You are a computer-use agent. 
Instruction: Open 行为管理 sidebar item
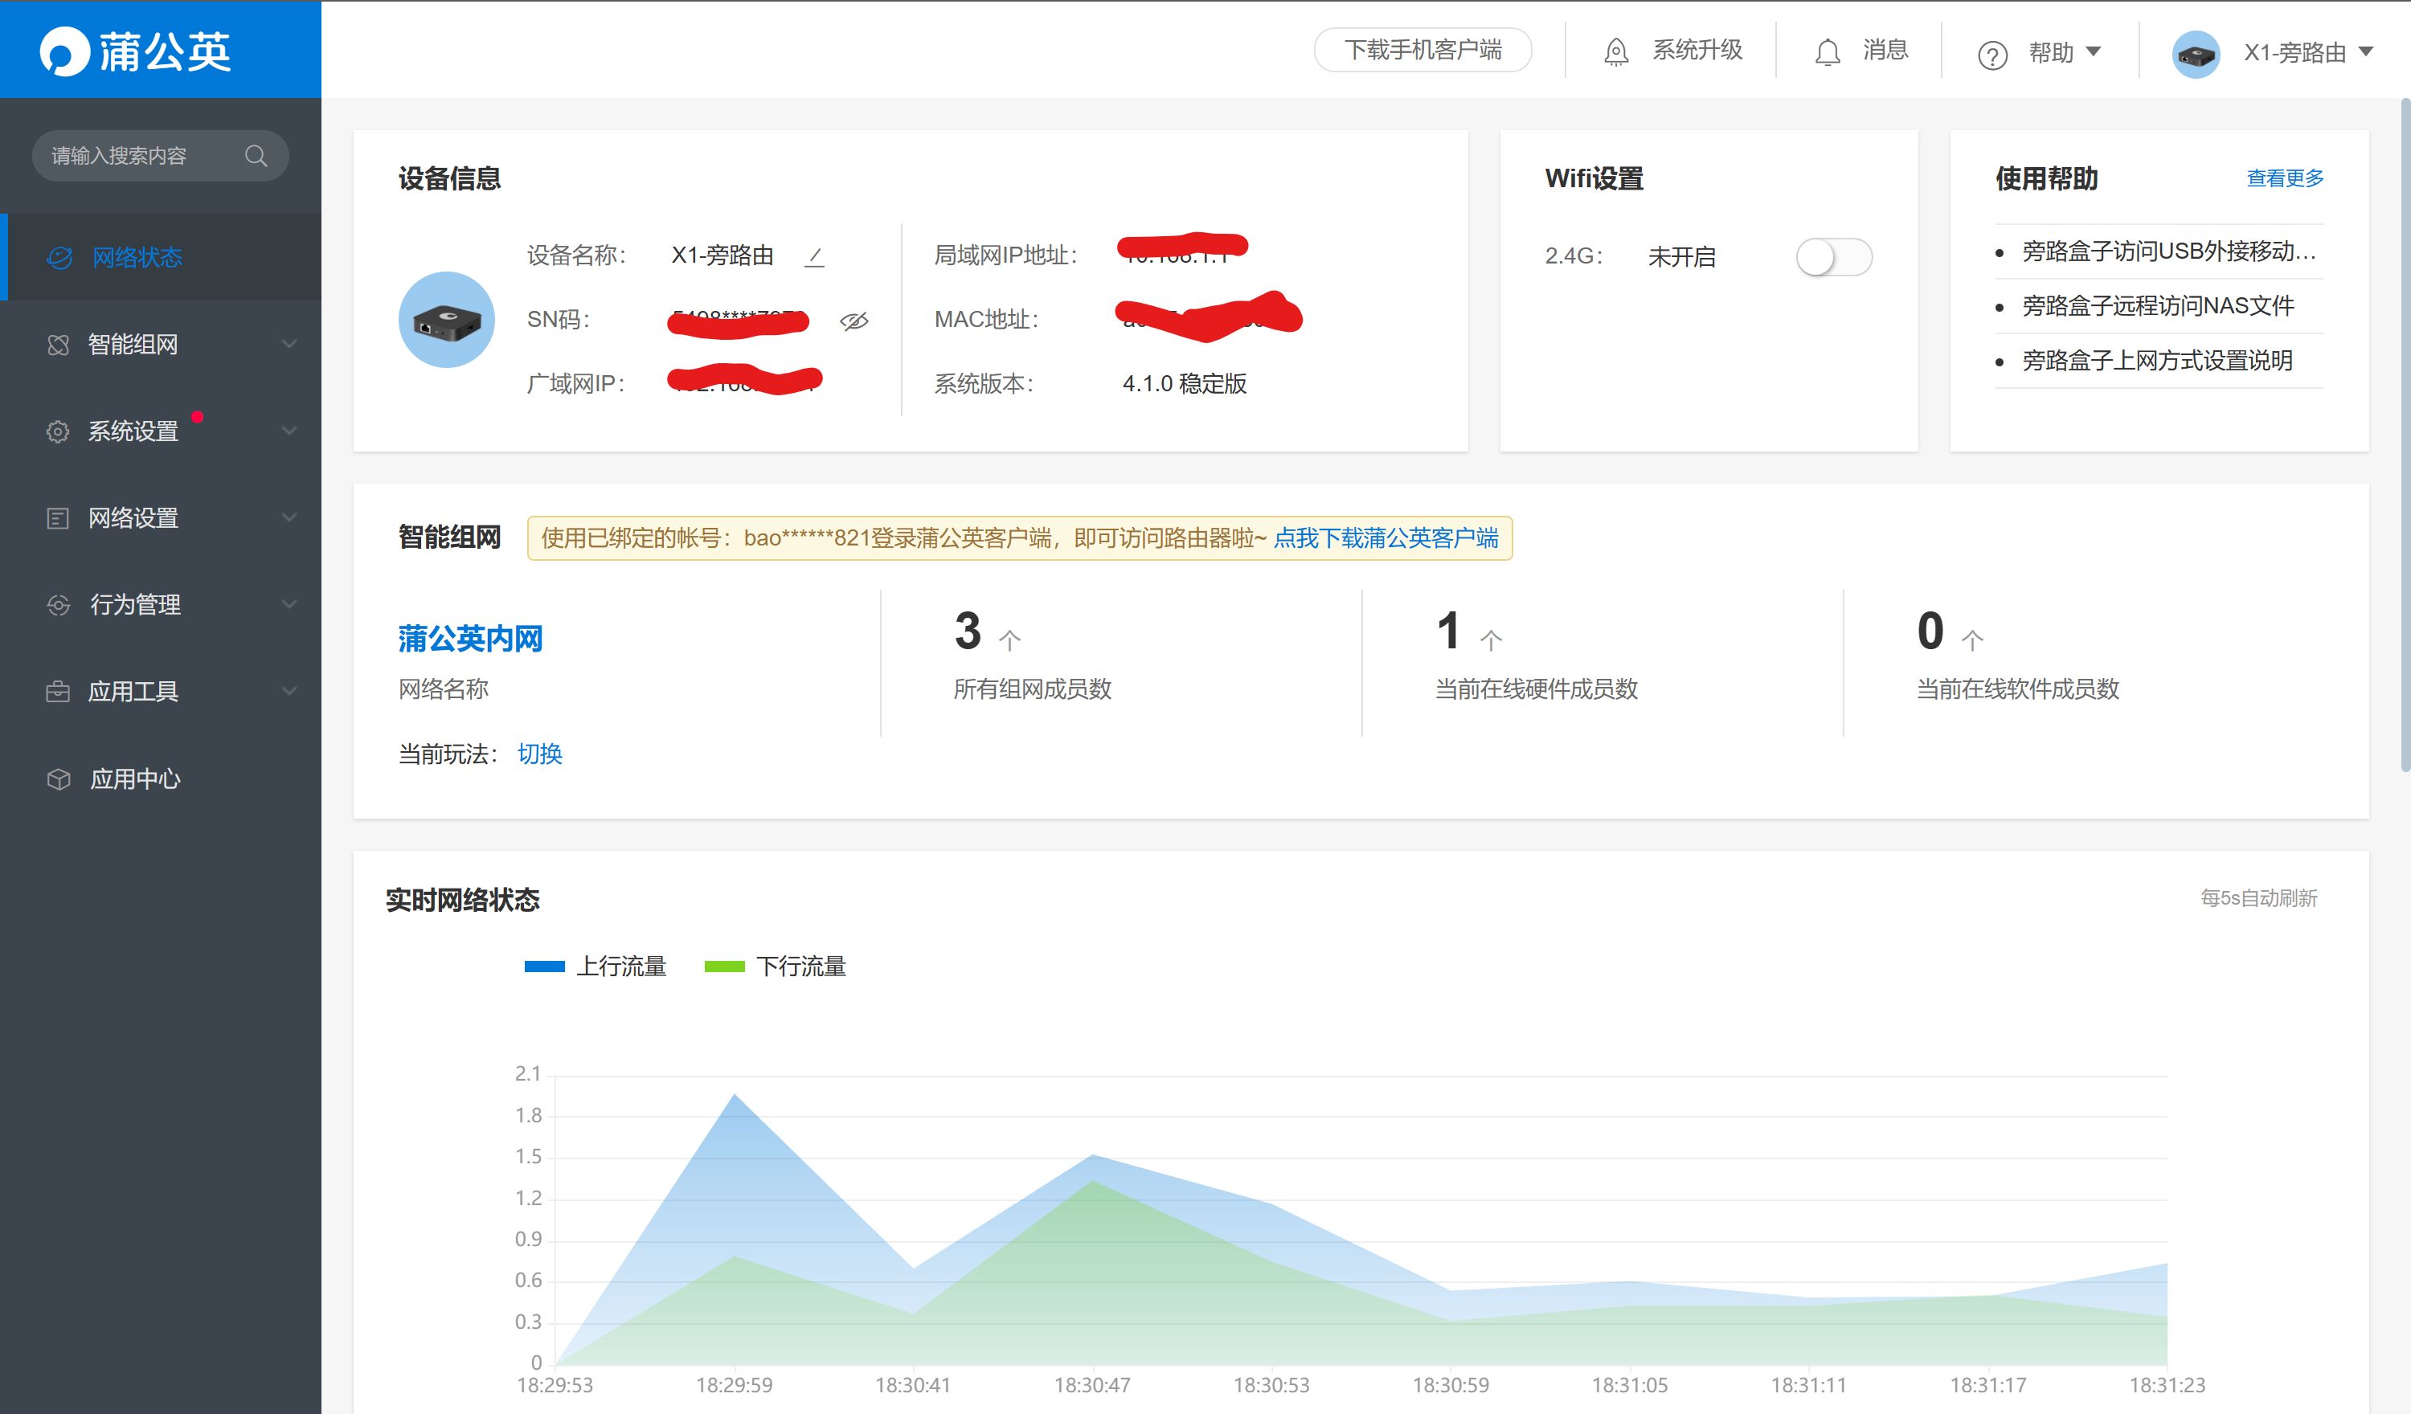[x=161, y=605]
